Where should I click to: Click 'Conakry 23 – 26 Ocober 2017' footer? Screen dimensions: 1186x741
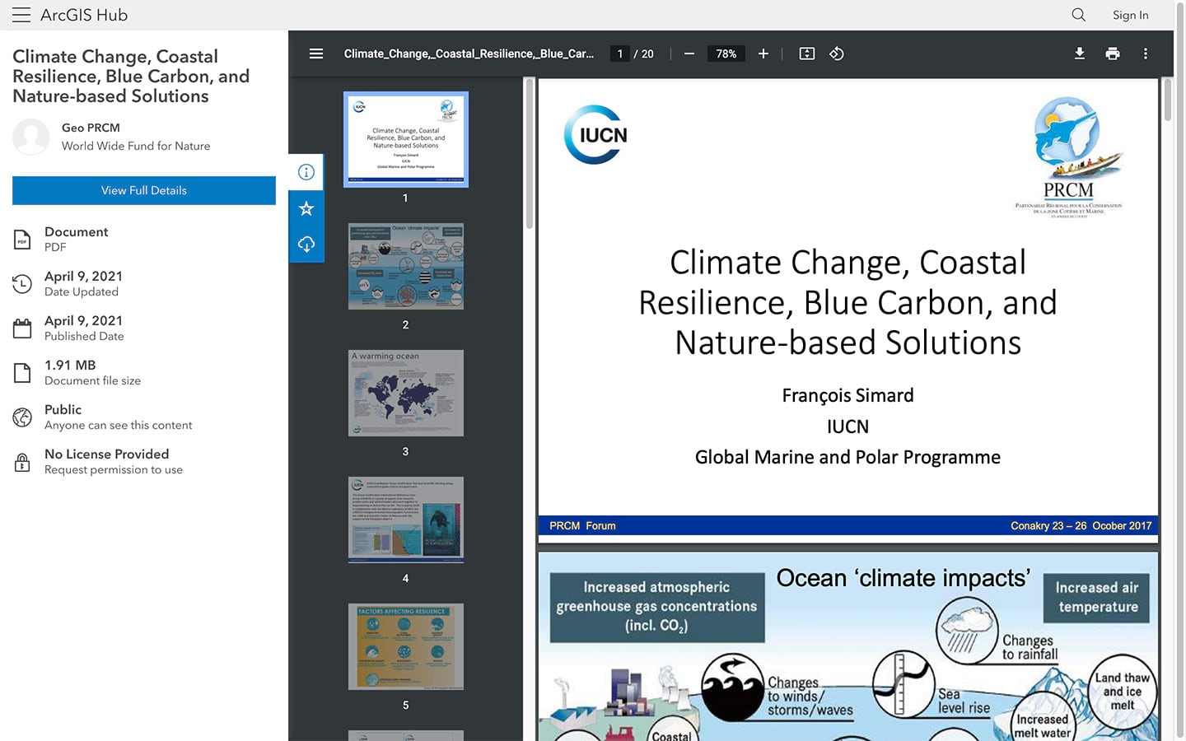click(1081, 526)
